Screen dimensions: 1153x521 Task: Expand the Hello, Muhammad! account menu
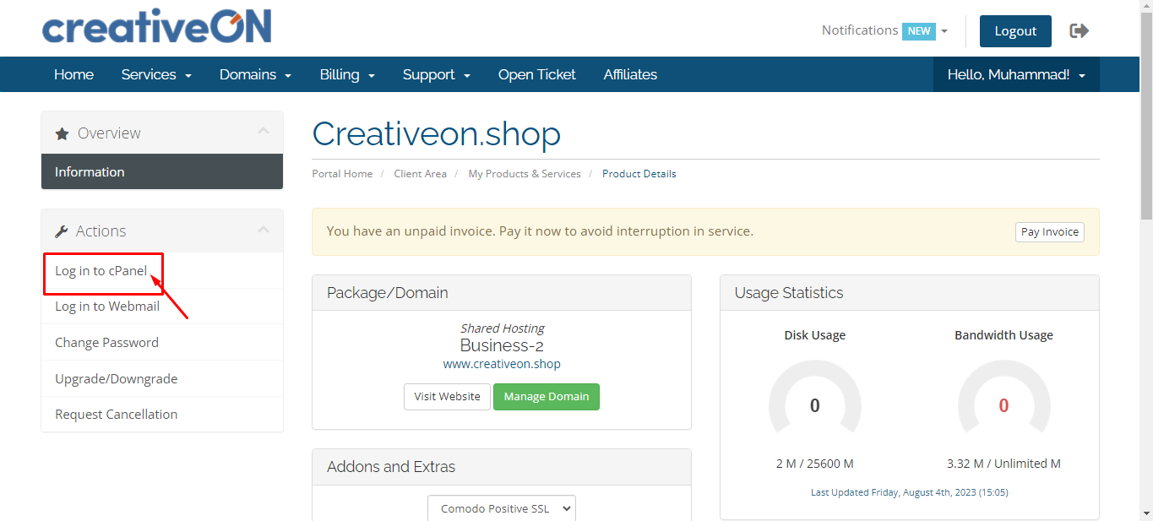pyautogui.click(x=1016, y=74)
